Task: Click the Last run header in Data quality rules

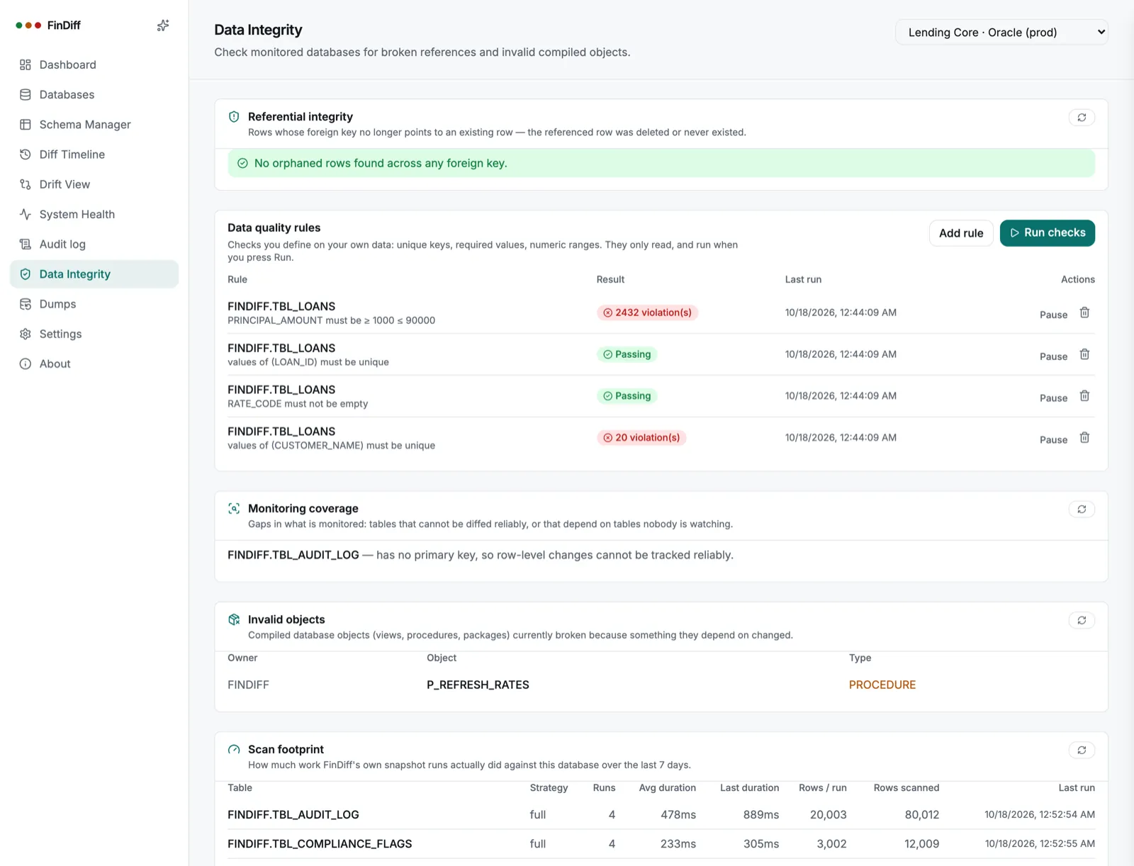Action: click(803, 279)
